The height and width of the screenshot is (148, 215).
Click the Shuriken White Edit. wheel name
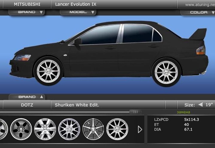(77, 105)
